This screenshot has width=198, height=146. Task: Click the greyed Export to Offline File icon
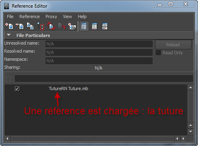62,26
